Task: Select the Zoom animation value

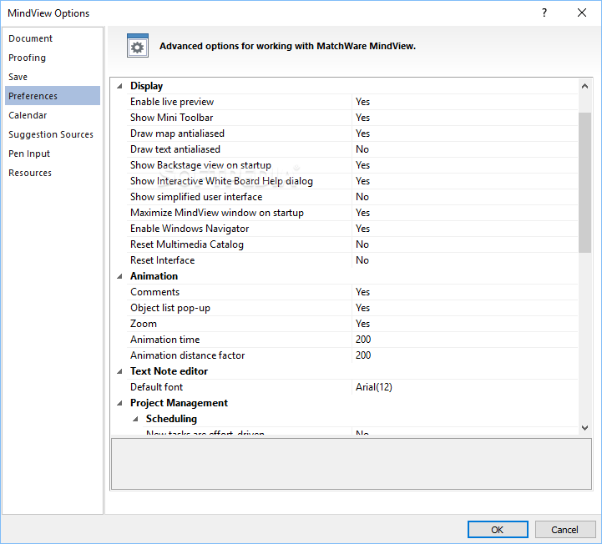Action: pyautogui.click(x=464, y=324)
